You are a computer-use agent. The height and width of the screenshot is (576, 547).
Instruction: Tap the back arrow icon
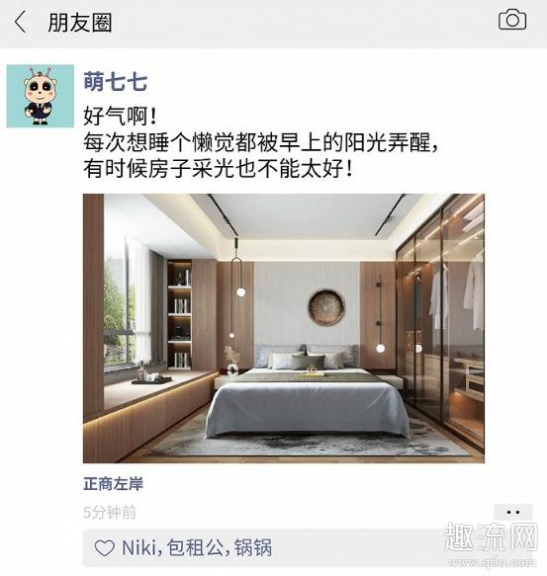pos(20,22)
